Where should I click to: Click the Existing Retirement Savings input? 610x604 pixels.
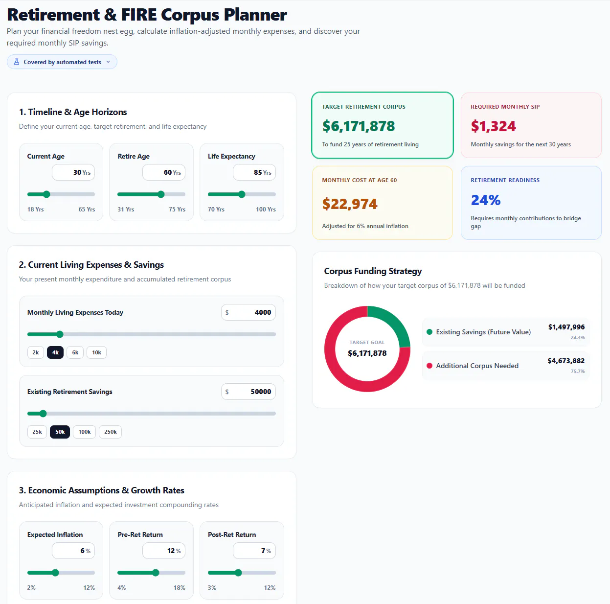tap(249, 392)
